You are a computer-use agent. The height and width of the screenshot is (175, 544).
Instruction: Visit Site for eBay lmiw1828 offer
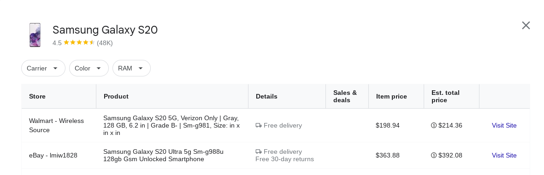tap(504, 155)
